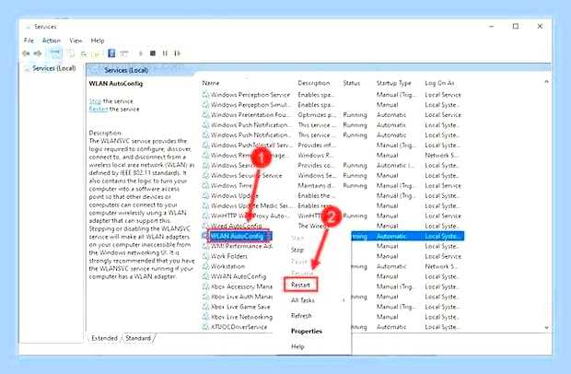Sort by the Log On As column header
Viewport: 571px width, 374px height.
[x=439, y=83]
